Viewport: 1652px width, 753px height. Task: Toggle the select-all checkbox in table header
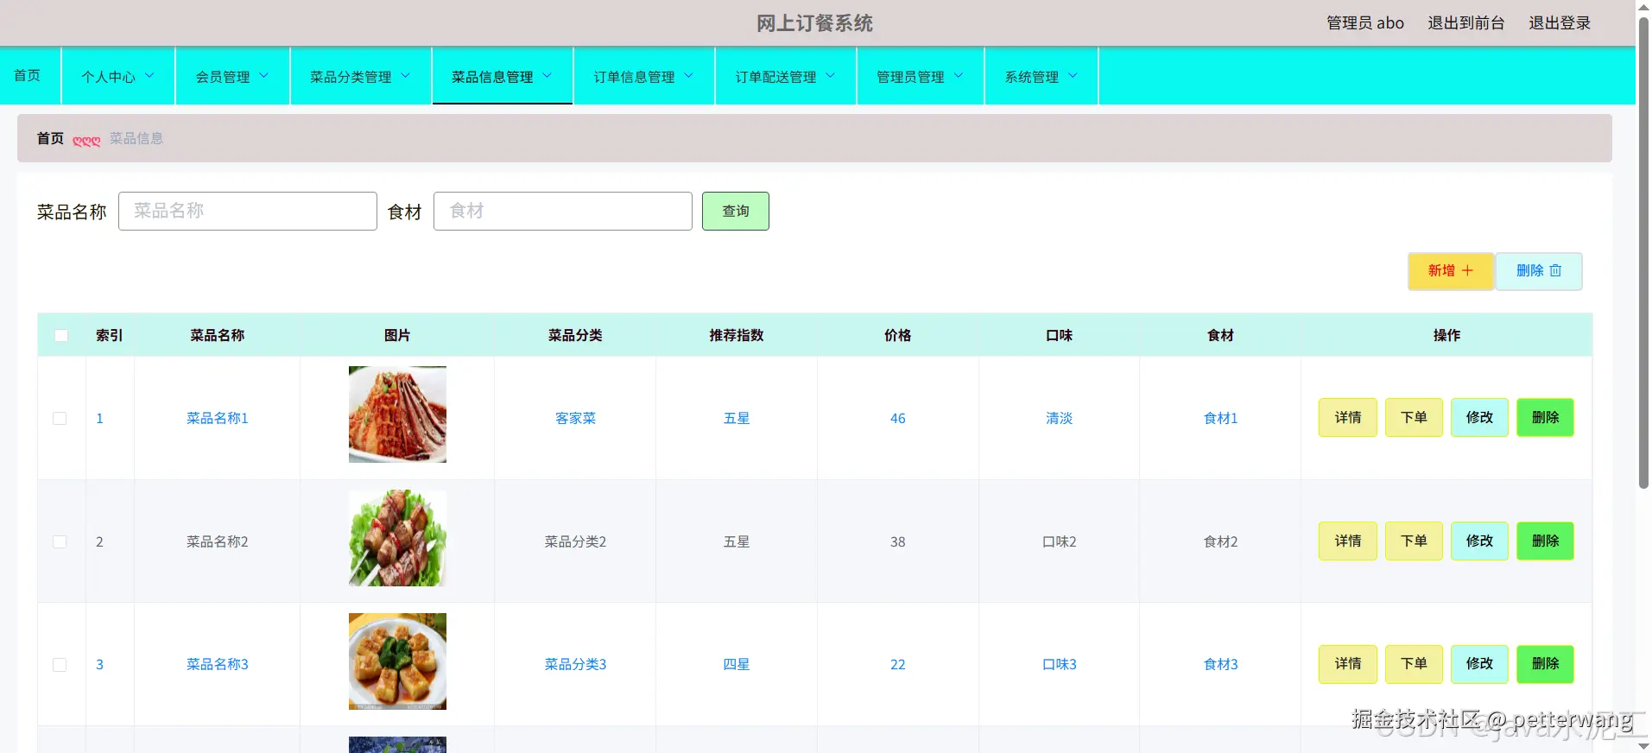click(61, 335)
